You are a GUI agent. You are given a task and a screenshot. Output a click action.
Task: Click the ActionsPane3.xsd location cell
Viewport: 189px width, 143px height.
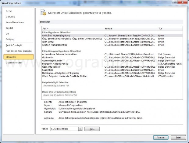click(x=129, y=54)
